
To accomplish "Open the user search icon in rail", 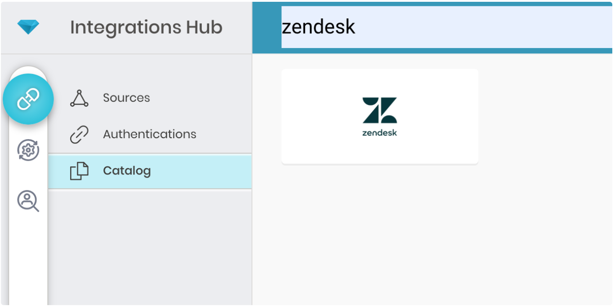I will coord(28,201).
